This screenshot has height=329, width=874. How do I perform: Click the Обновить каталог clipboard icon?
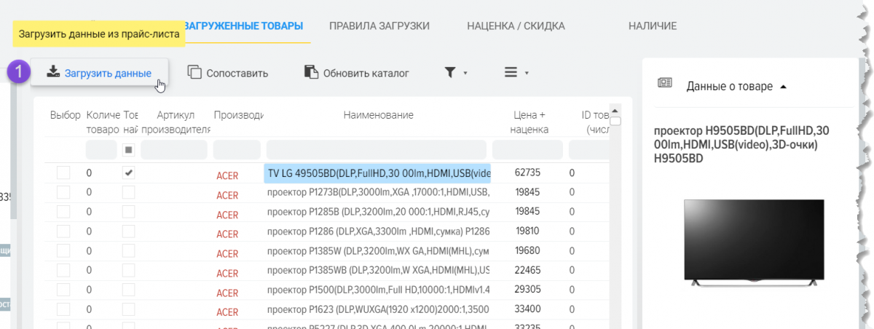[x=311, y=72]
